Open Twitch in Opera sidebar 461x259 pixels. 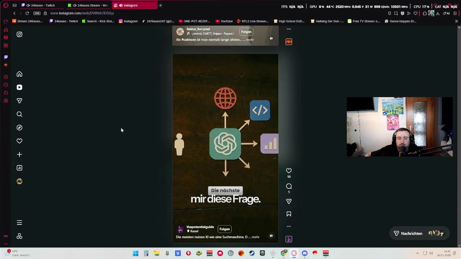pos(6,57)
